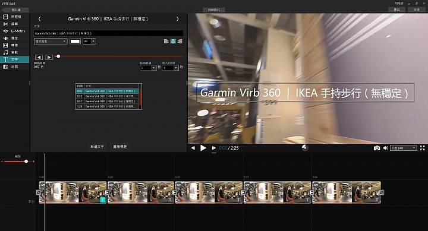The width and height of the screenshot is (428, 231).
Task: Open the font size dropdown showing 80
Action: [89, 41]
